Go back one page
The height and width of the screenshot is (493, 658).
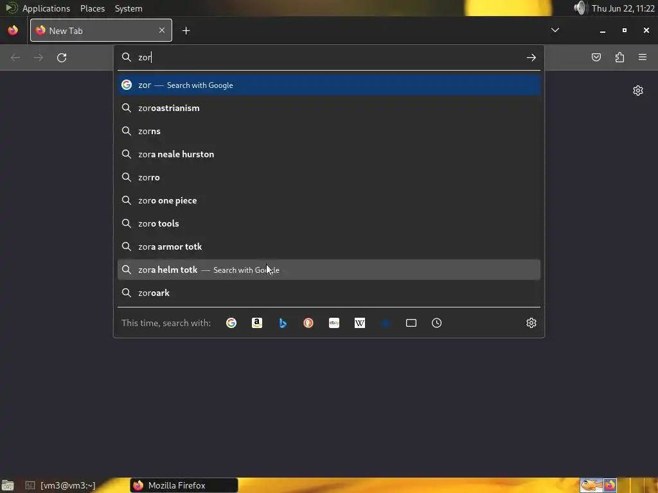pos(15,57)
